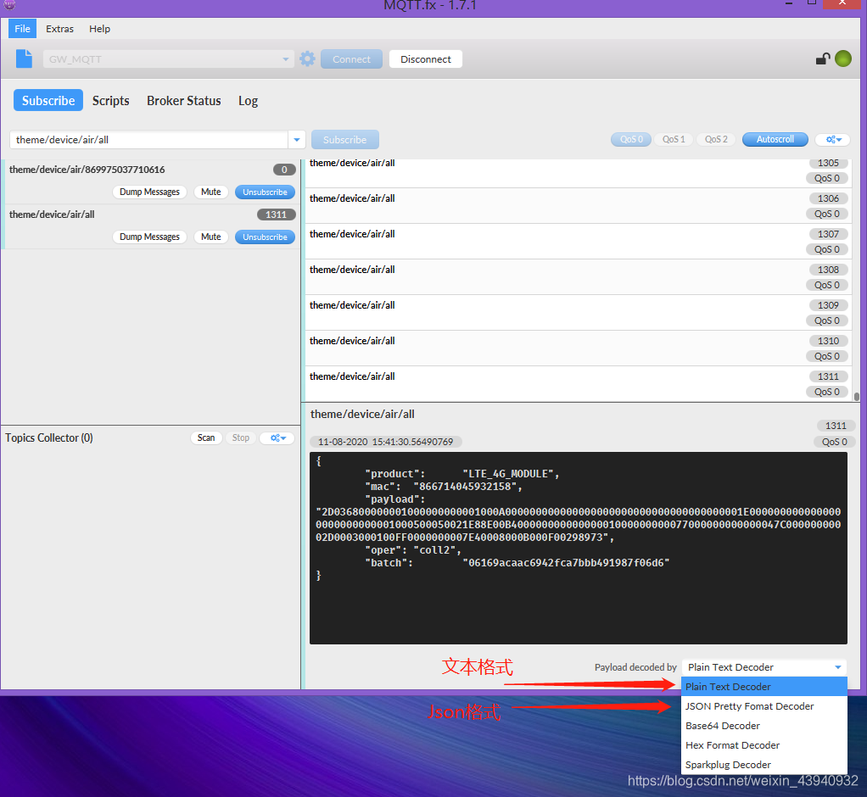Switch to the Log tab
Image resolution: width=867 pixels, height=797 pixels.
pos(249,101)
